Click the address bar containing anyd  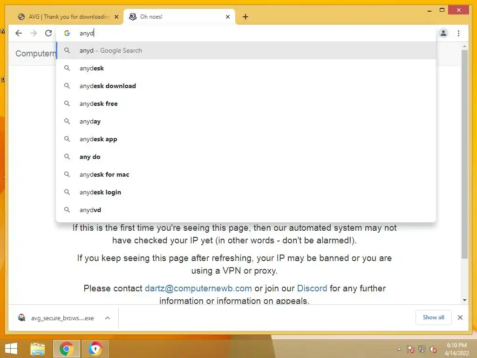[246, 33]
